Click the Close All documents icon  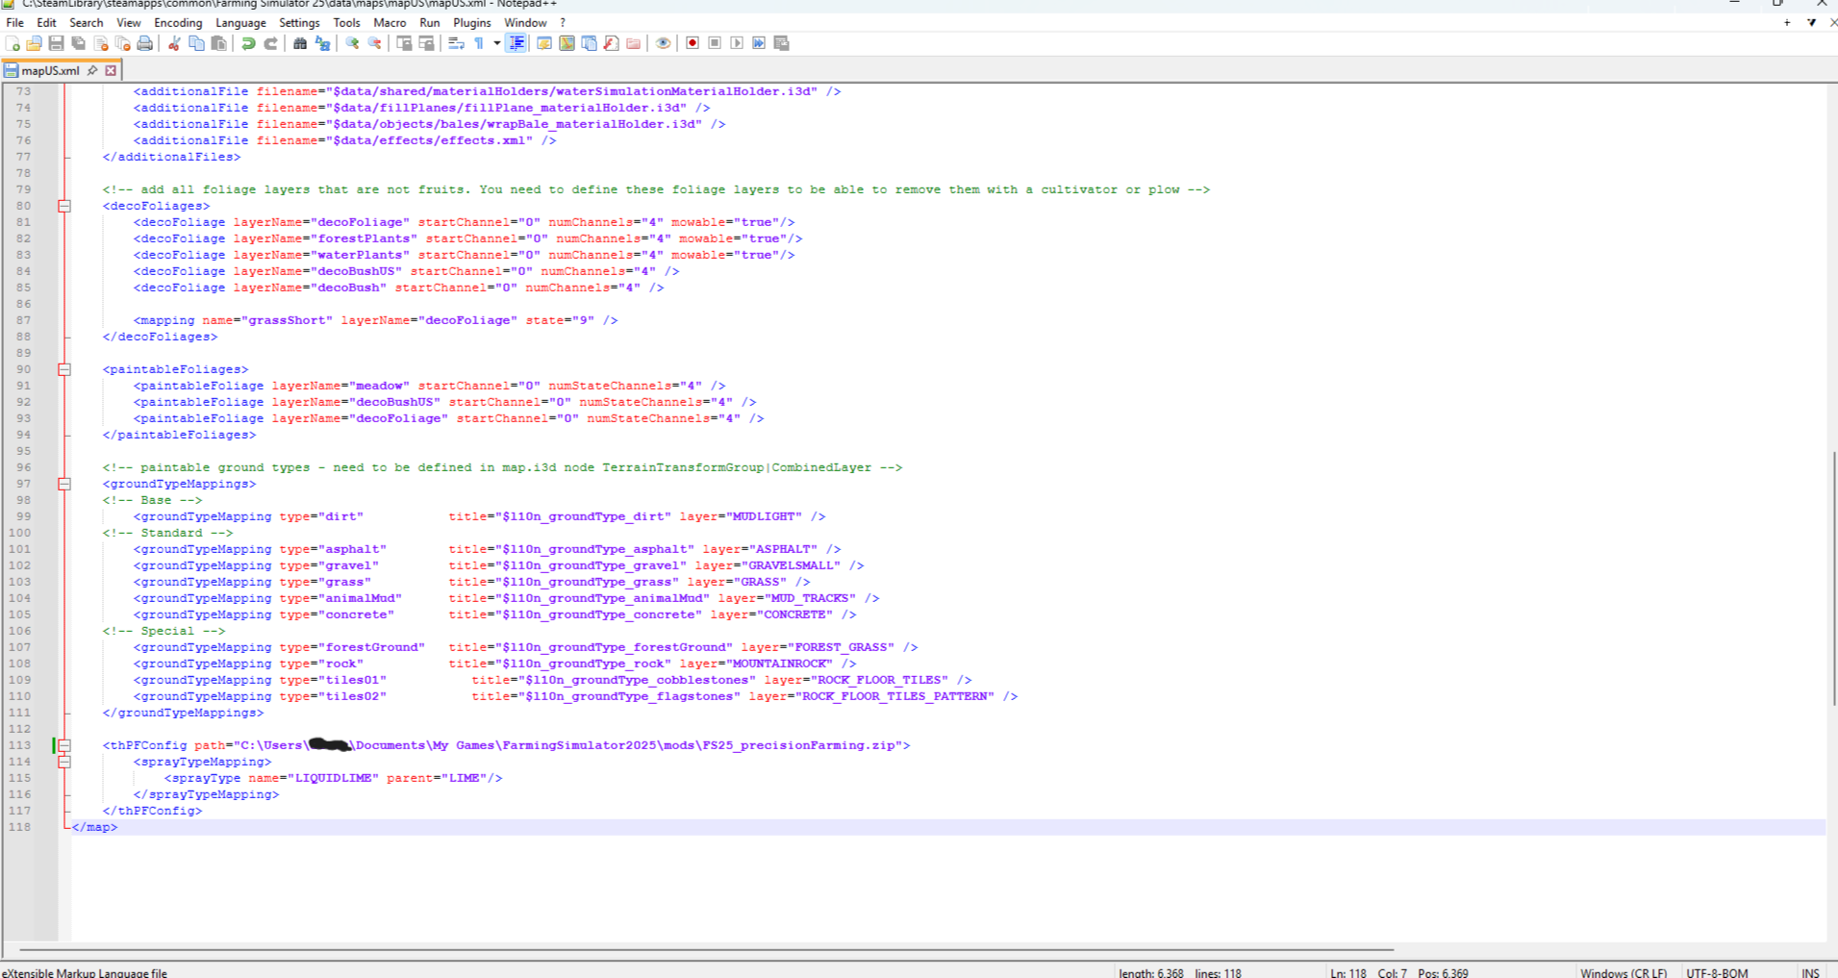pyautogui.click(x=122, y=43)
